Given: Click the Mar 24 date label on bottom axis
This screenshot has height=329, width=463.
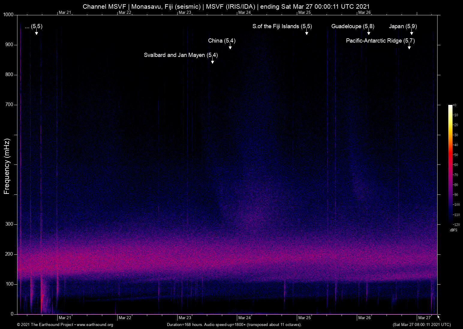Looking at the screenshot, I should (245, 318).
